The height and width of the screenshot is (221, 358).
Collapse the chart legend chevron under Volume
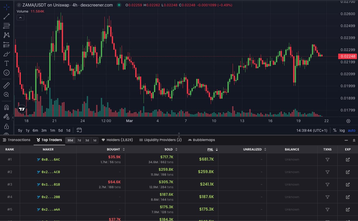[20, 17]
